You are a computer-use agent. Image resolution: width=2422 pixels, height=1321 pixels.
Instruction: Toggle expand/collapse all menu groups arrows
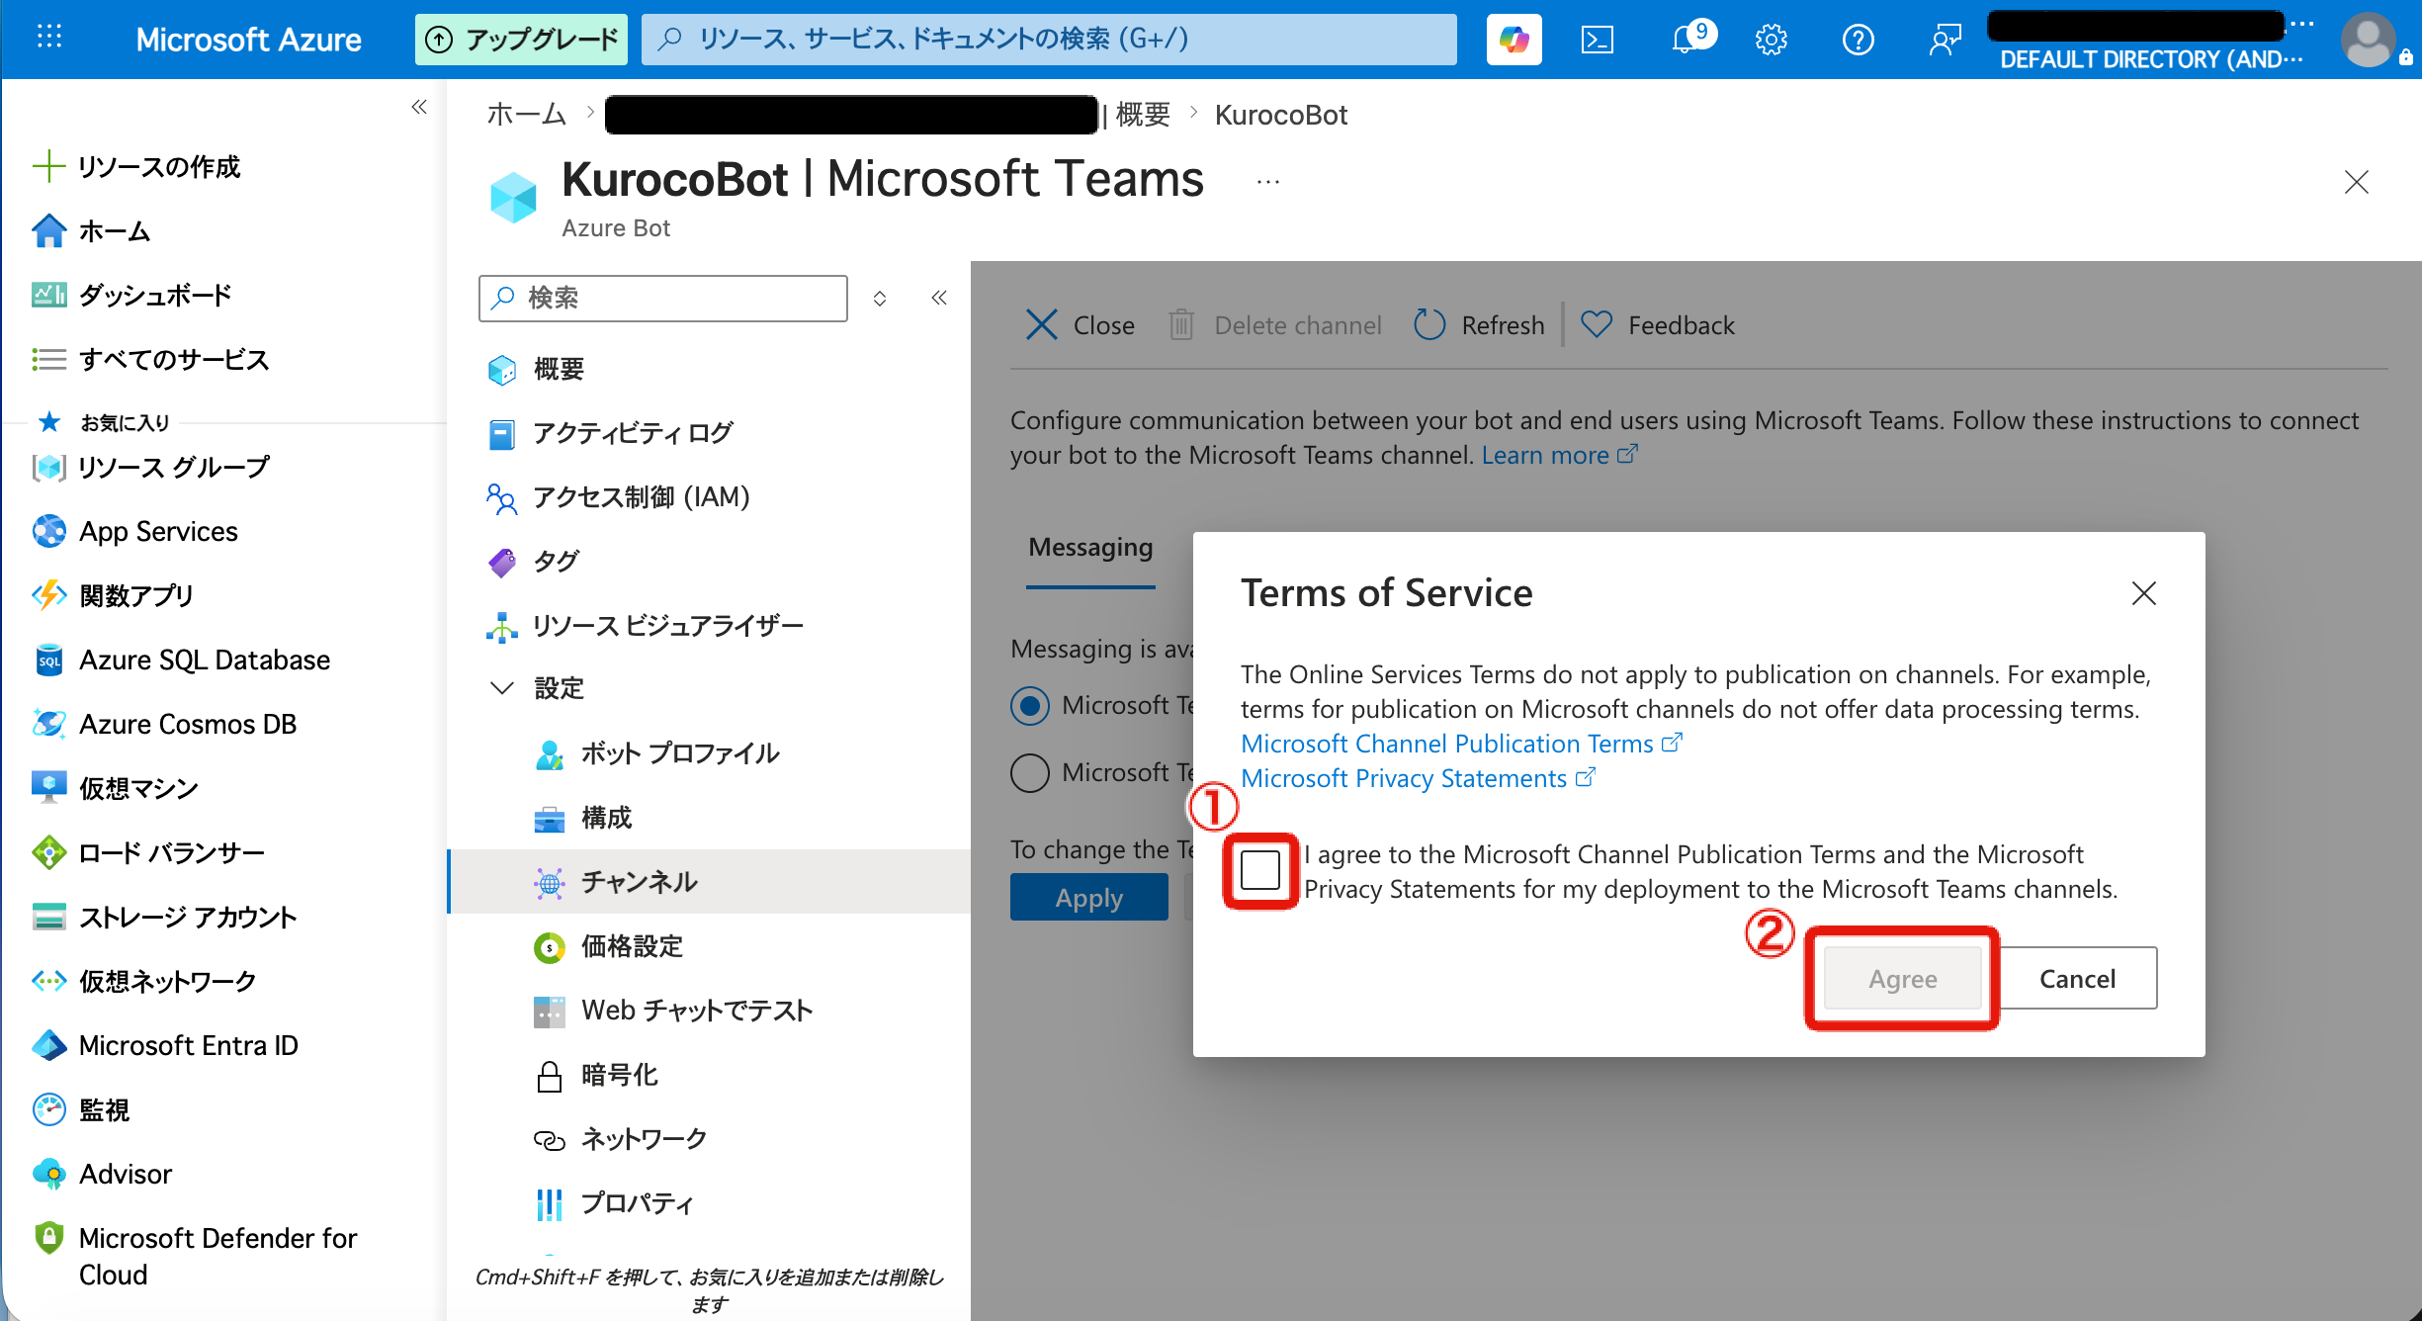880,298
